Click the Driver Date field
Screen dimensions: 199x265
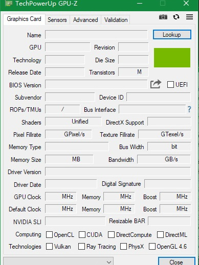[x=71, y=184]
